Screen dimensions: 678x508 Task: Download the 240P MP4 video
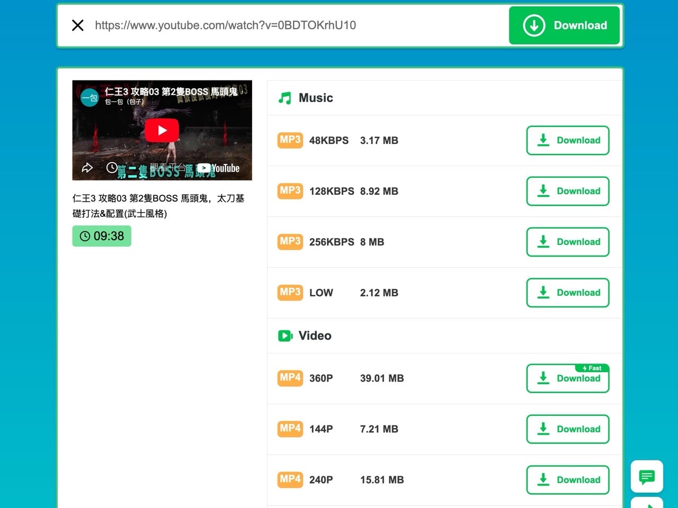(567, 480)
